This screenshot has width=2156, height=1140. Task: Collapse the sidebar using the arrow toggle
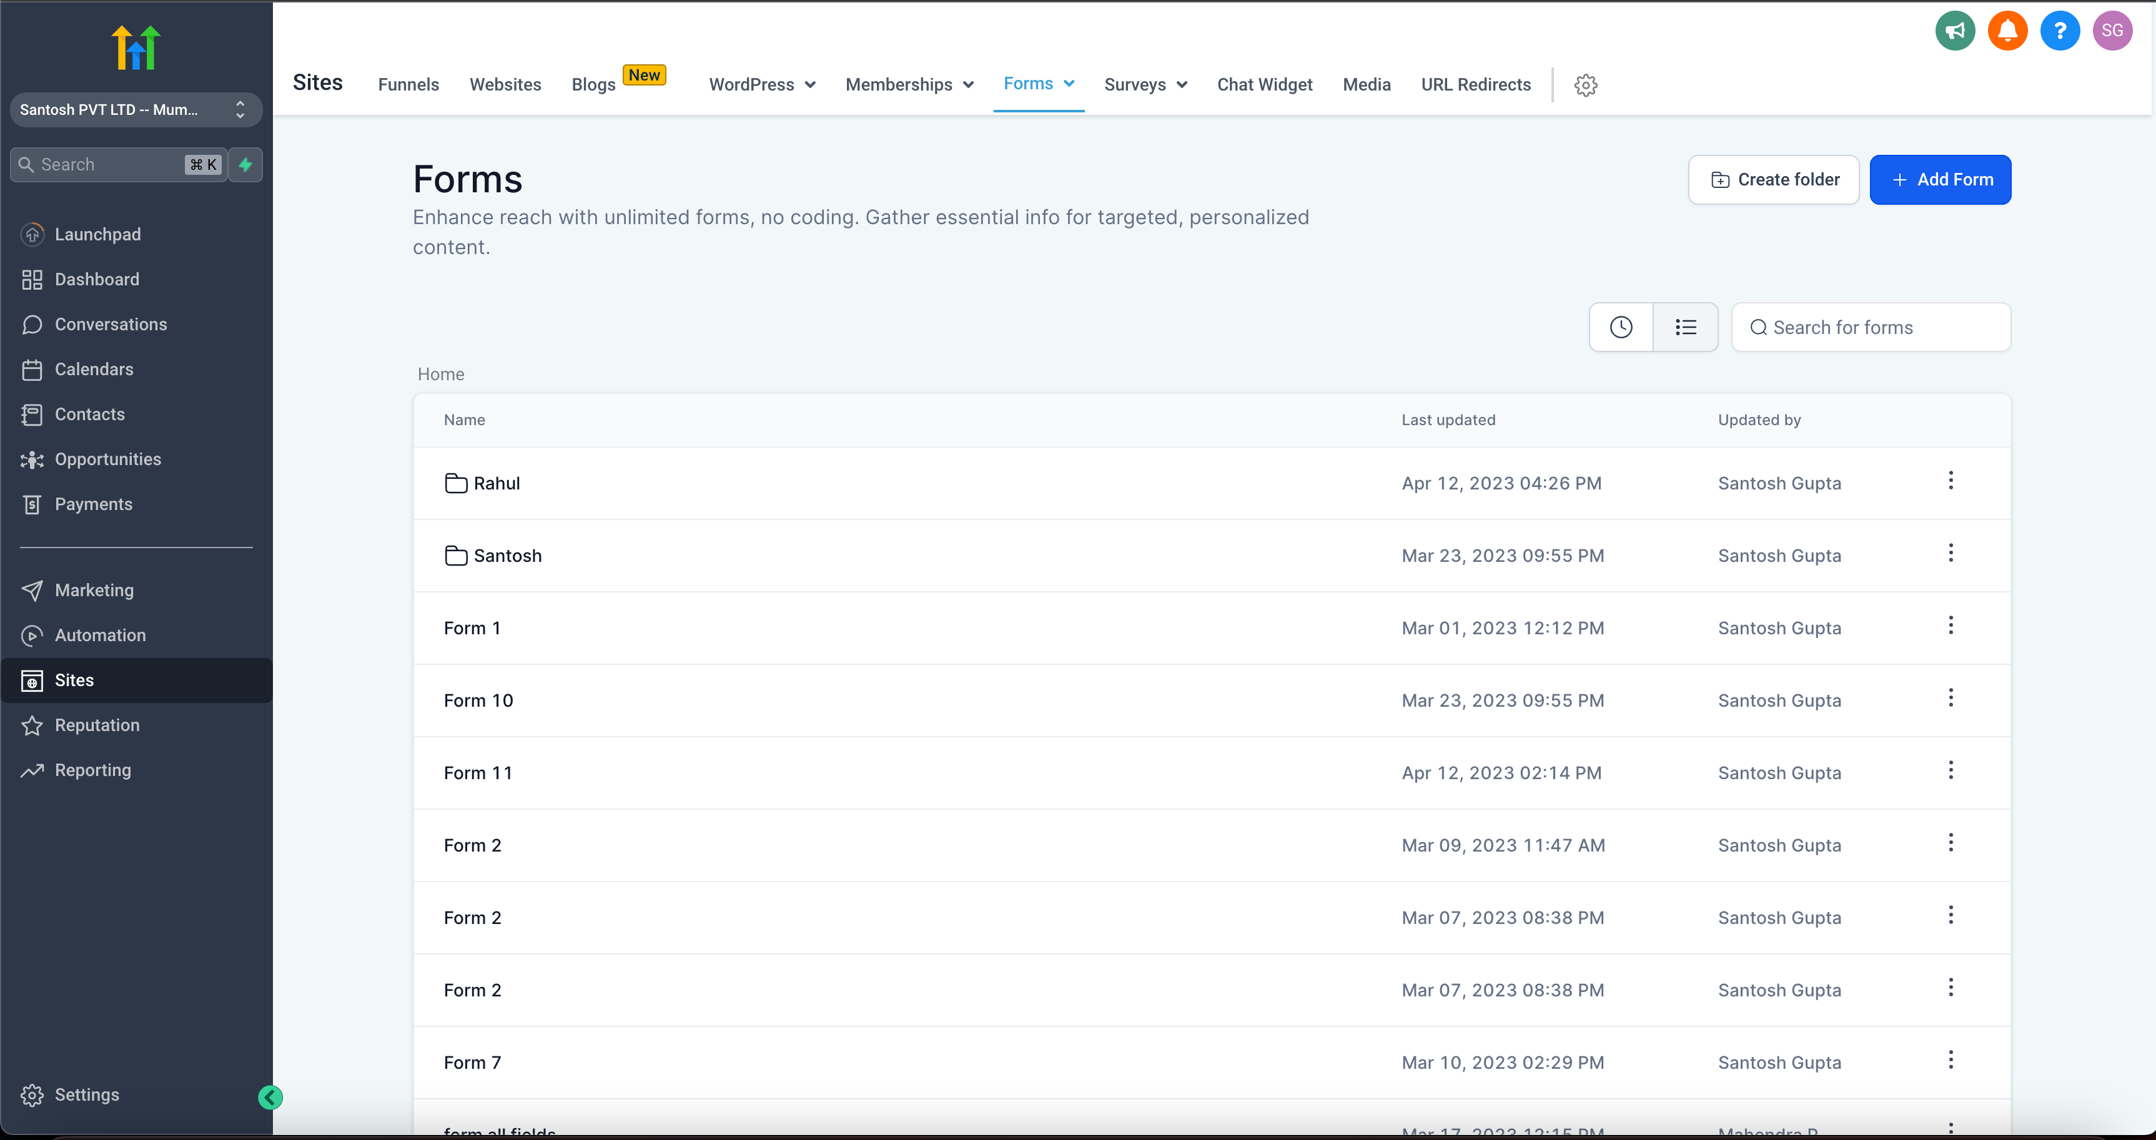(270, 1096)
